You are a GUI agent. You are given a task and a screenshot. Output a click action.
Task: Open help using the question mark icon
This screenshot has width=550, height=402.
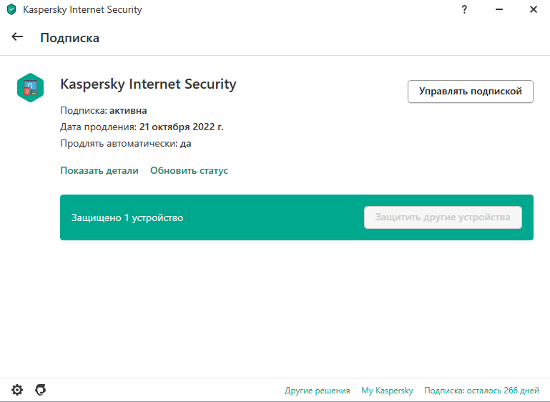point(464,9)
